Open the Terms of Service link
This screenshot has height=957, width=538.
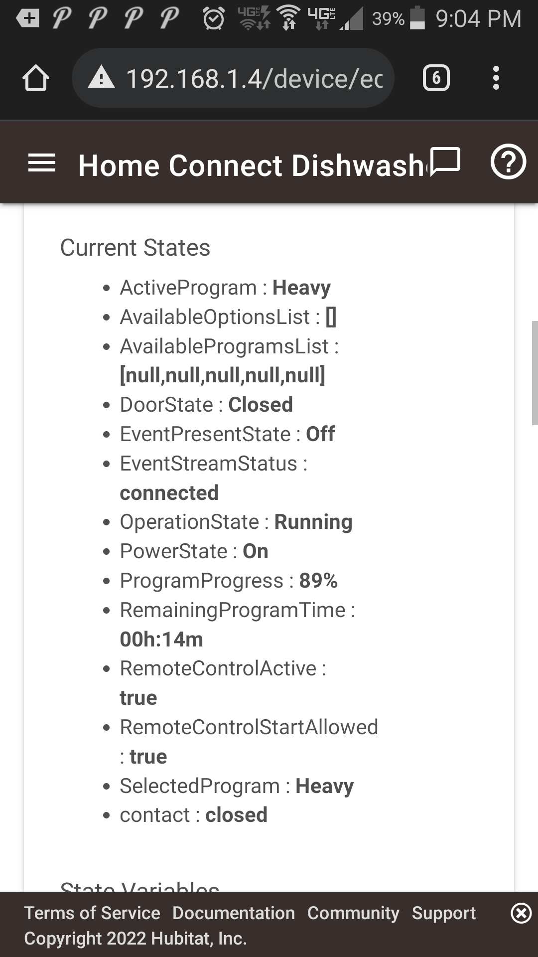click(x=92, y=913)
